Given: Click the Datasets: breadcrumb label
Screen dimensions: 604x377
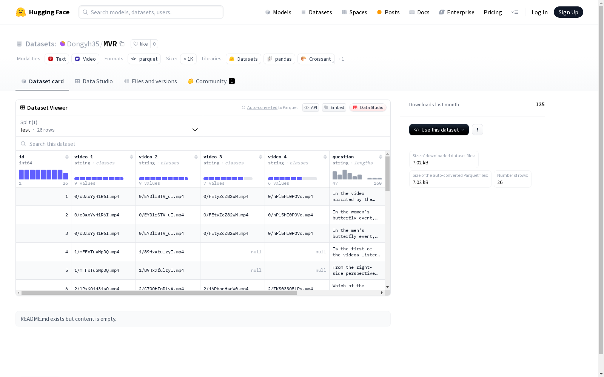Looking at the screenshot, I should click(x=41, y=44).
